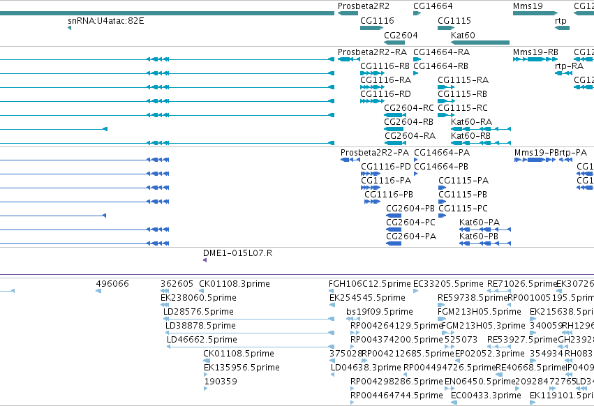Open EST bs19f09.5prime
The width and height of the screenshot is (594, 406).
[x=379, y=312]
